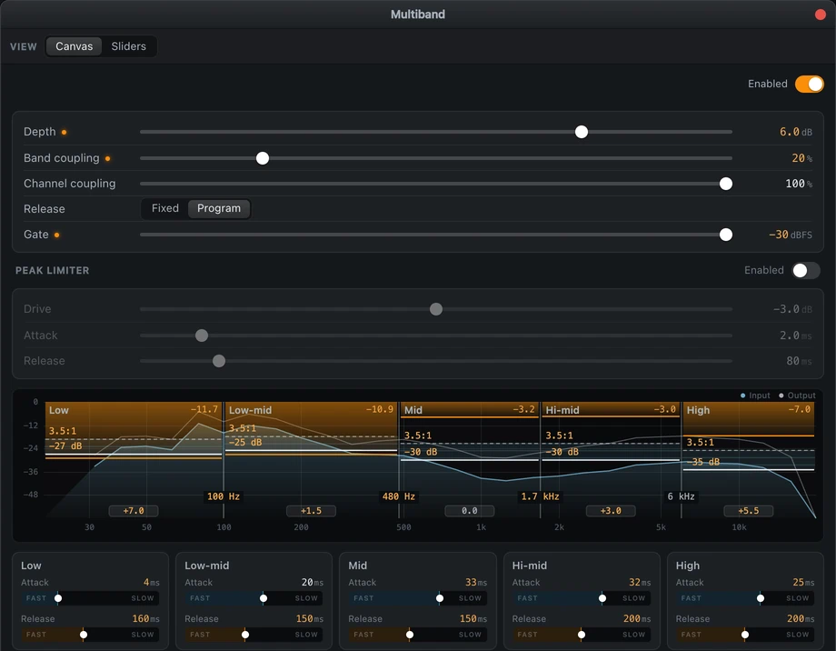Click the Low-mid band -25 dB threshold
This screenshot has height=651, width=836.
(x=245, y=442)
